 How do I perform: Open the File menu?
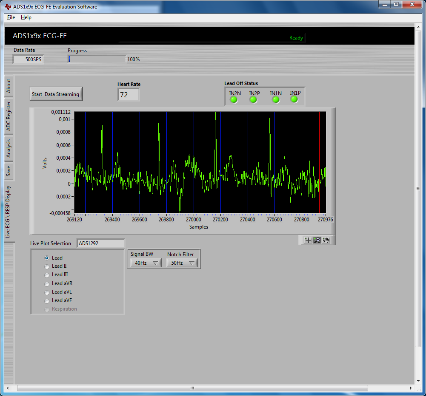pos(11,17)
